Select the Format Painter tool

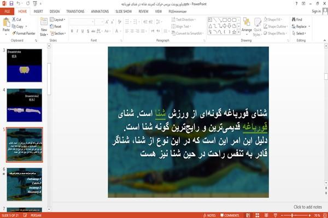click(x=24, y=33)
